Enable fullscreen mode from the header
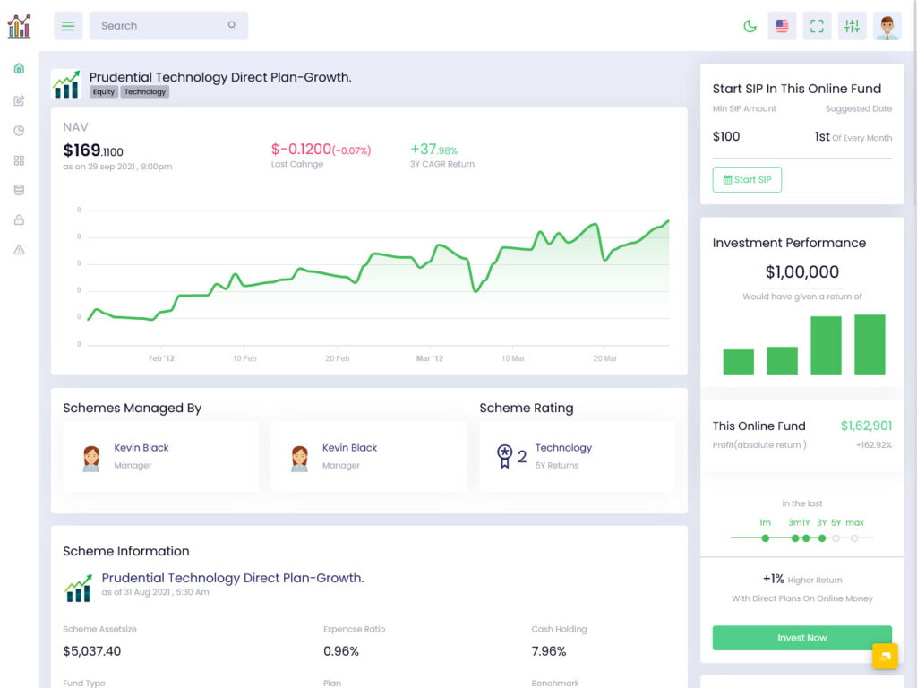 pos(817,26)
